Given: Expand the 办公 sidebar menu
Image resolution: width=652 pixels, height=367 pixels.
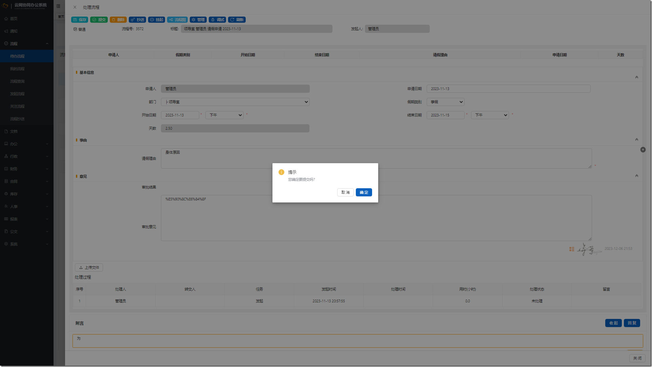Looking at the screenshot, I should [27, 144].
